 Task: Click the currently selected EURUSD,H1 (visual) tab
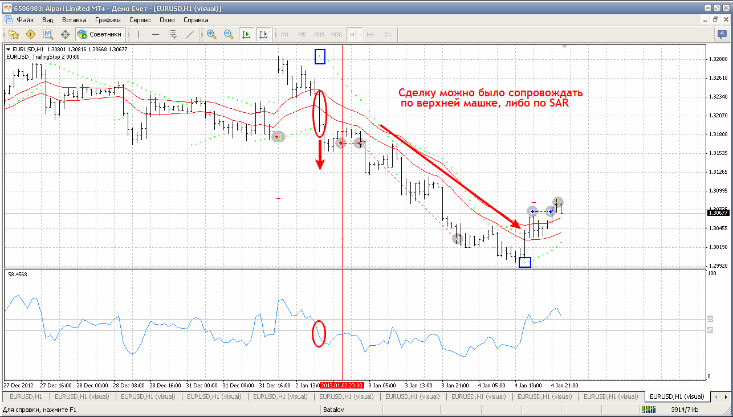tap(677, 396)
